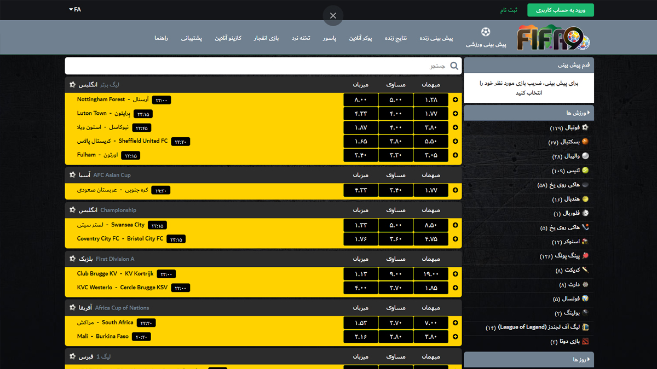Click the ball icon beside First Division A
The image size is (657, 369).
point(72,259)
